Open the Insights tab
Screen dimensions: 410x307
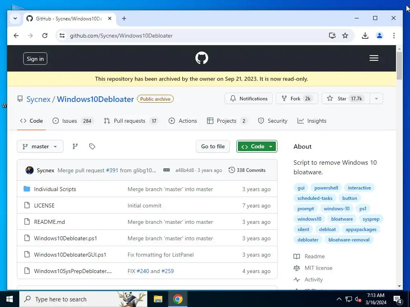312,121
